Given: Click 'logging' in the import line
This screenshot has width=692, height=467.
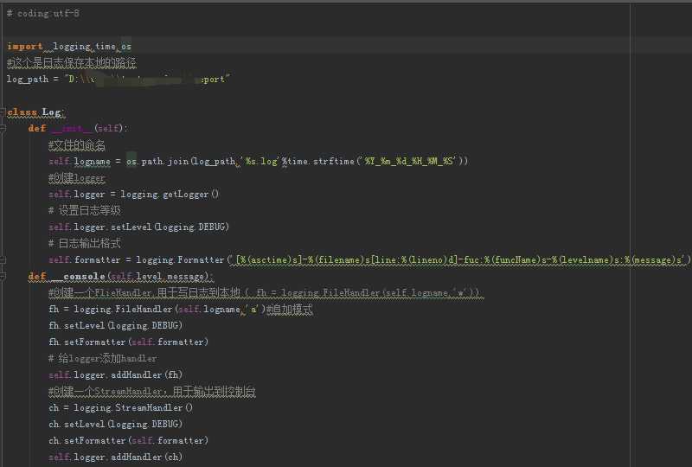Looking at the screenshot, I should pyautogui.click(x=72, y=47).
